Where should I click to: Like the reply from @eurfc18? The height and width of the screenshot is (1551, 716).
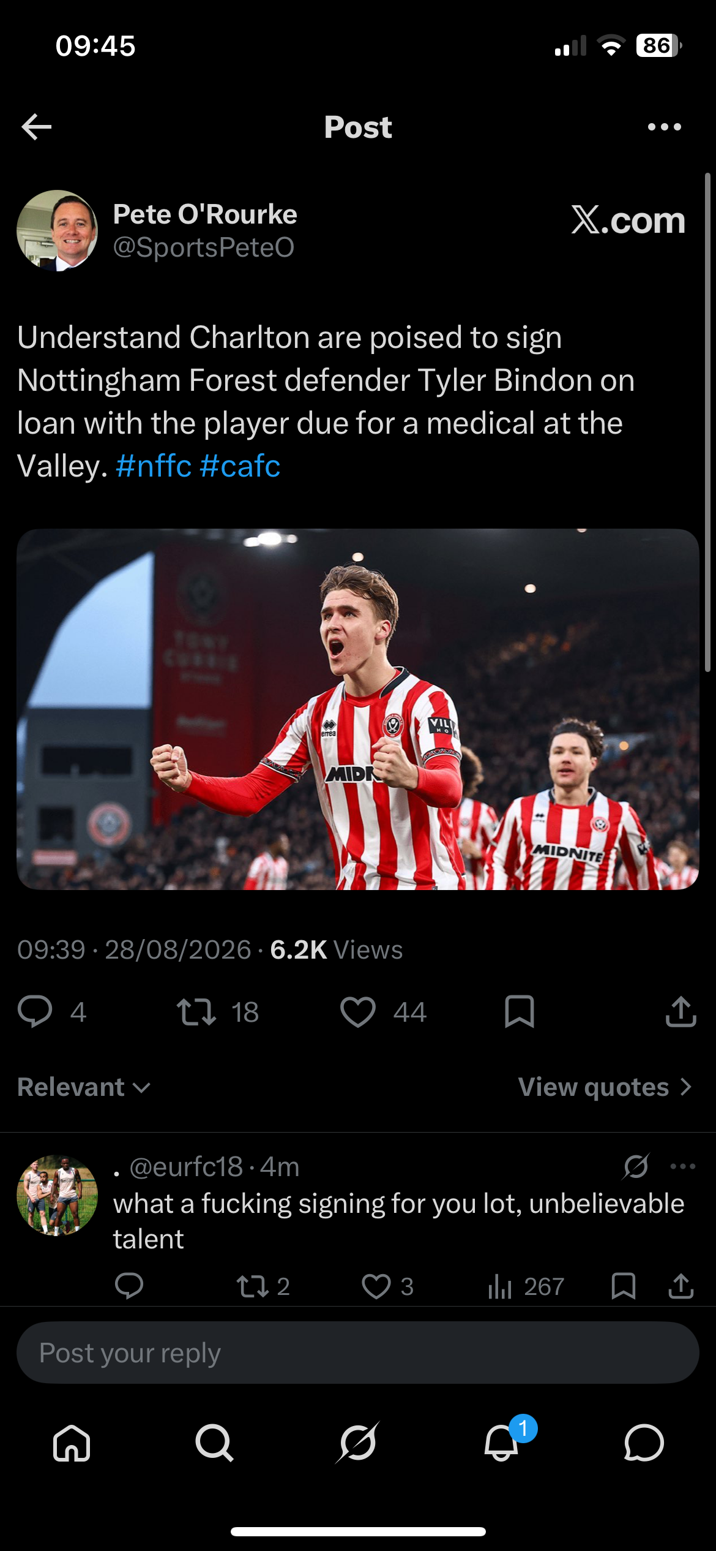pos(376,1286)
